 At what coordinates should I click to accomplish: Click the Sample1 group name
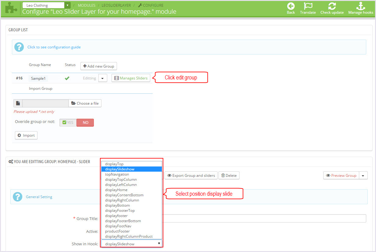pos(38,79)
